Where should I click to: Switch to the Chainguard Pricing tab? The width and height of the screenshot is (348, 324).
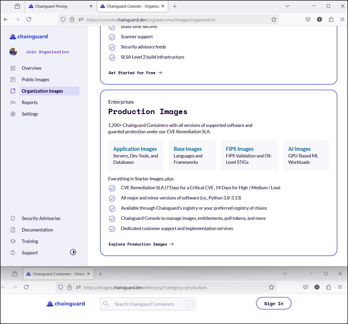61,6
